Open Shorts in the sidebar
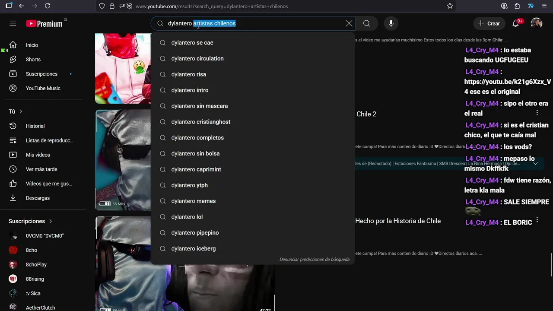Screen dimensions: 553x311 tap(43, 60)
